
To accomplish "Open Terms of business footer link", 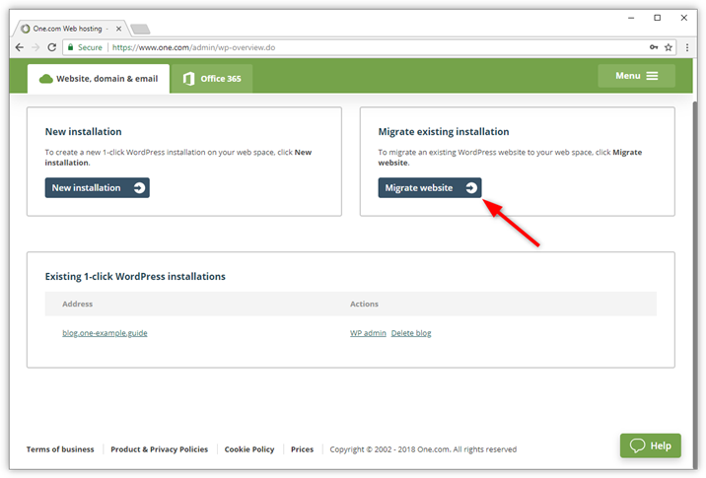I will (60, 449).
